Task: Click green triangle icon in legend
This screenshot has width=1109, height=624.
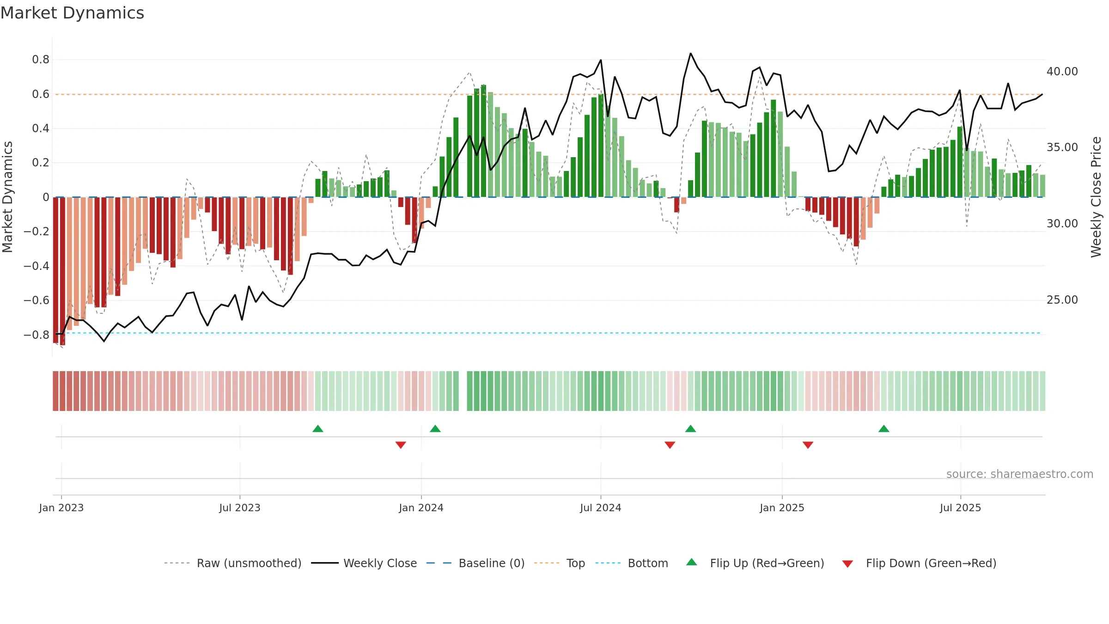Action: 692,562
